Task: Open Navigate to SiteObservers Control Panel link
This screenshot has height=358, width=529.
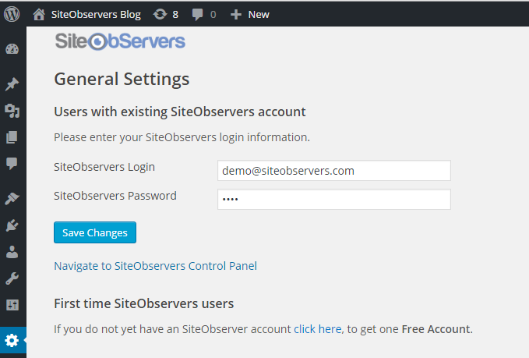Action: [x=155, y=266]
